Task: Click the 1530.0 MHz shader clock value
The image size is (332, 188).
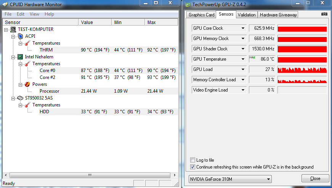Action: (262, 49)
